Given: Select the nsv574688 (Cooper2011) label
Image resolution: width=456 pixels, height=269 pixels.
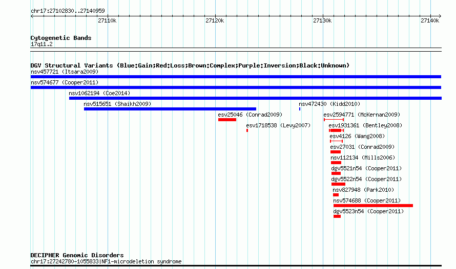Looking at the screenshot, I should (x=367, y=200).
